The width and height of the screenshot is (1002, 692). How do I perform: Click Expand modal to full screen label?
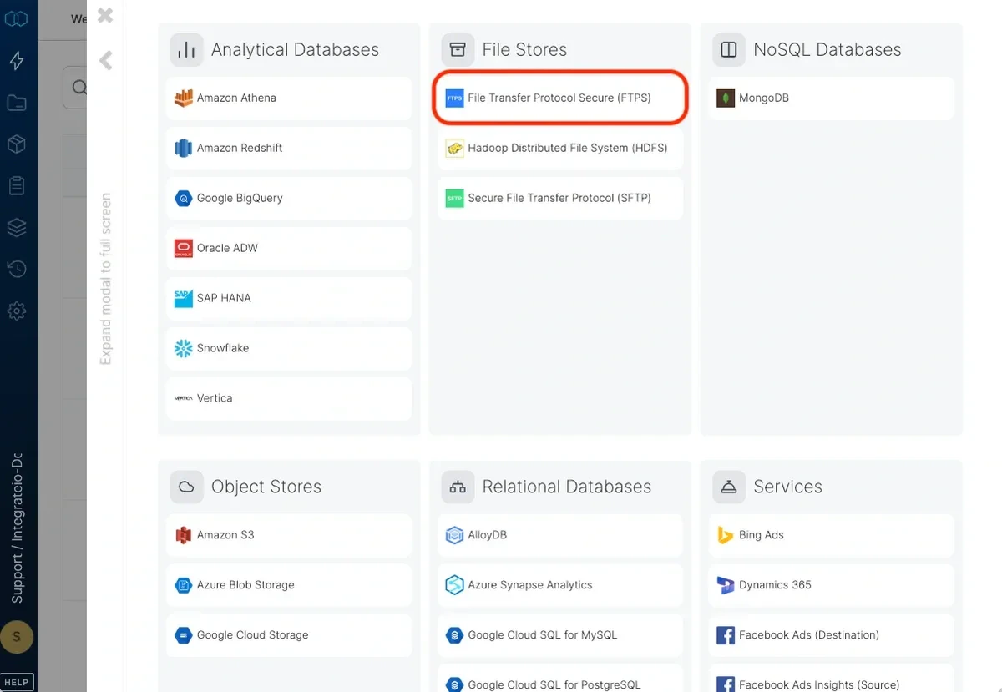click(x=105, y=279)
